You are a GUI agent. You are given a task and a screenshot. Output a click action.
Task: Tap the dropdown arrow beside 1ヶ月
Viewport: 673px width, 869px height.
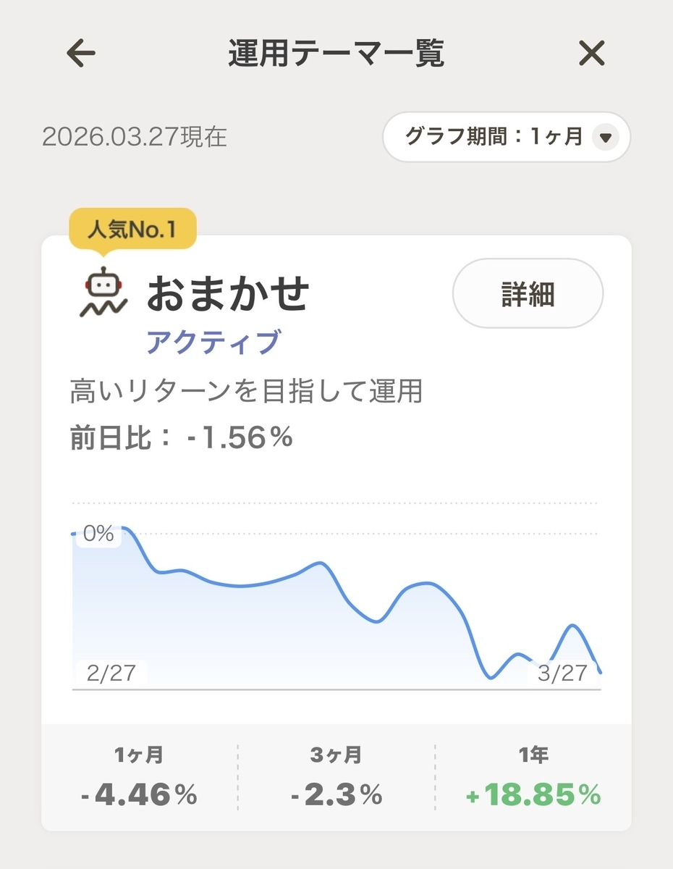606,137
